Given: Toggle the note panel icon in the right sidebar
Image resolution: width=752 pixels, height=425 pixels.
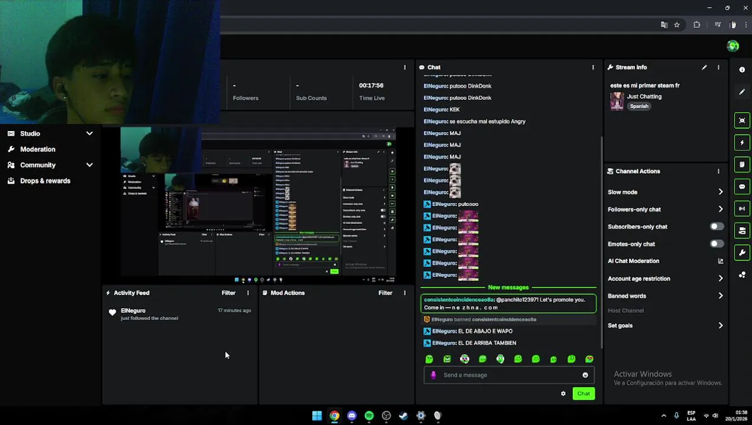Looking at the screenshot, I should (x=742, y=164).
